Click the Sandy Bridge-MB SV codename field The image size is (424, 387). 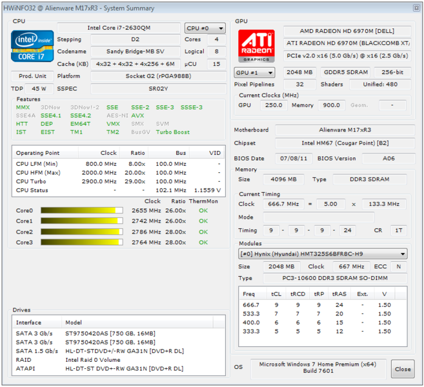click(x=136, y=52)
